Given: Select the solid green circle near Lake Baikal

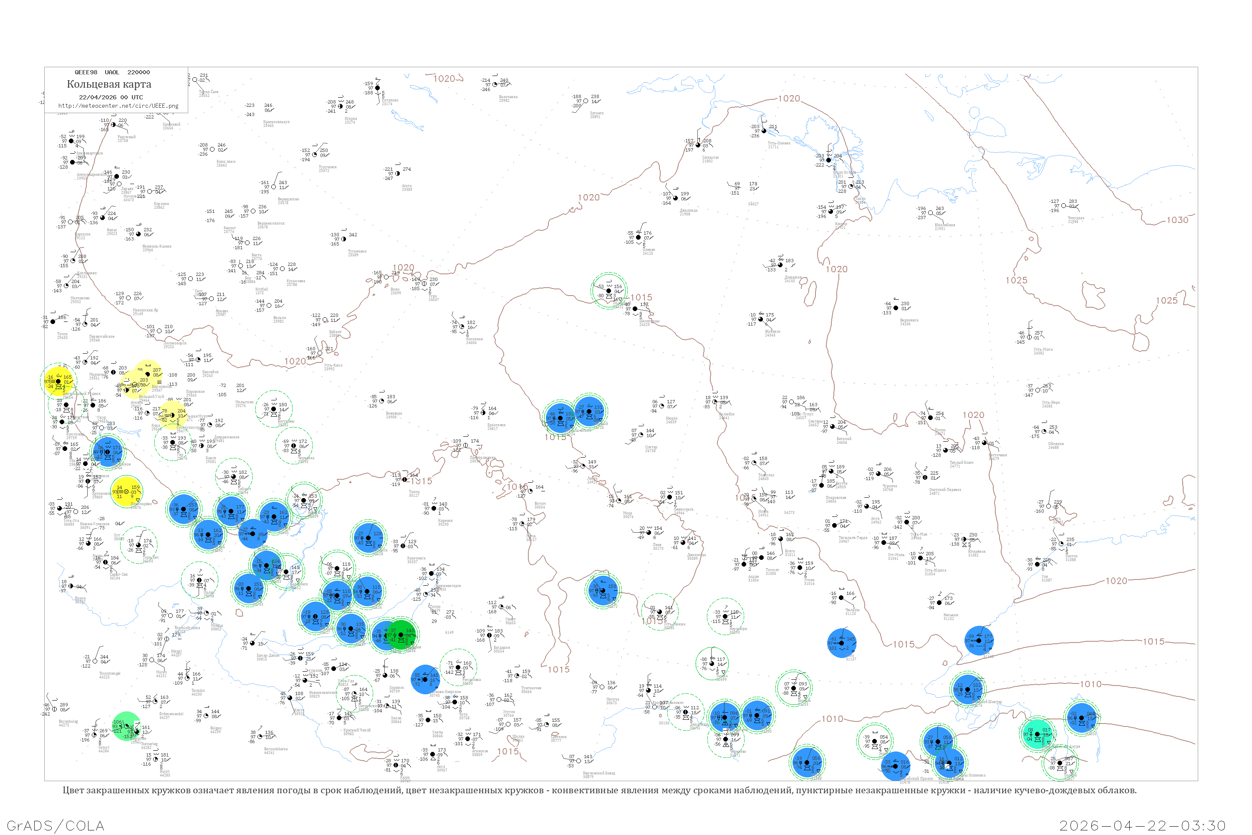Looking at the screenshot, I should [401, 634].
